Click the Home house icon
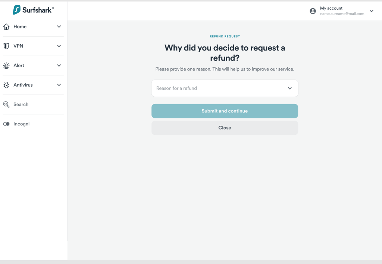This screenshot has height=264, width=382. point(6,27)
